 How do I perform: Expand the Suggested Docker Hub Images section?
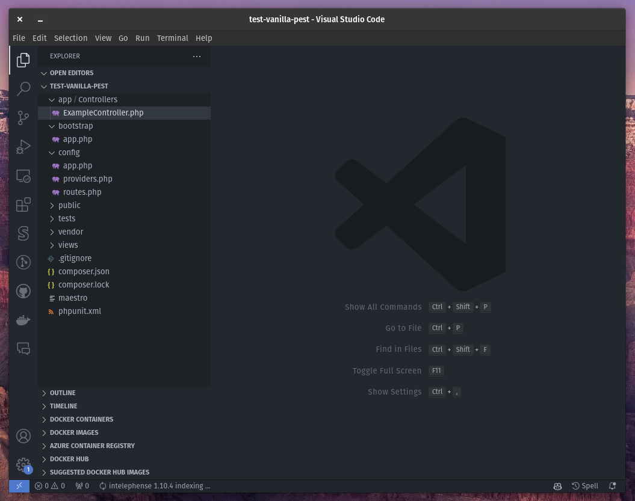point(125,472)
